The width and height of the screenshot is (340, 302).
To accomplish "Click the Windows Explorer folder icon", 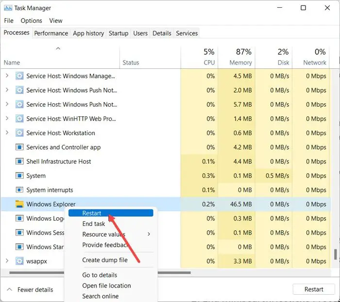I will coord(19,204).
